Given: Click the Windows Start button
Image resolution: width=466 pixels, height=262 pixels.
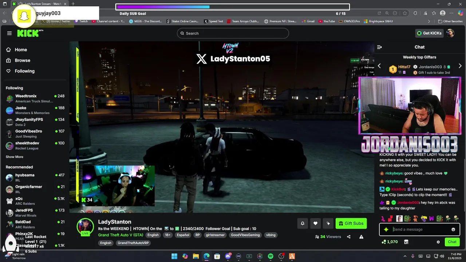Looking at the screenshot, I should pyautogui.click(x=174, y=256).
